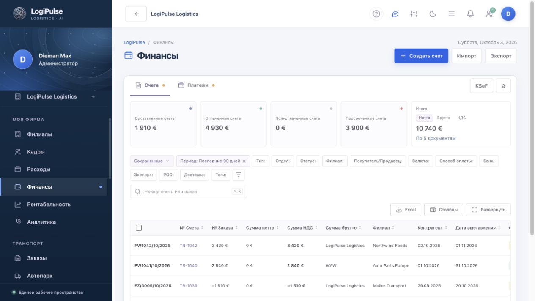Open the Столбцы columns button
The image size is (535, 301).
[x=444, y=210]
